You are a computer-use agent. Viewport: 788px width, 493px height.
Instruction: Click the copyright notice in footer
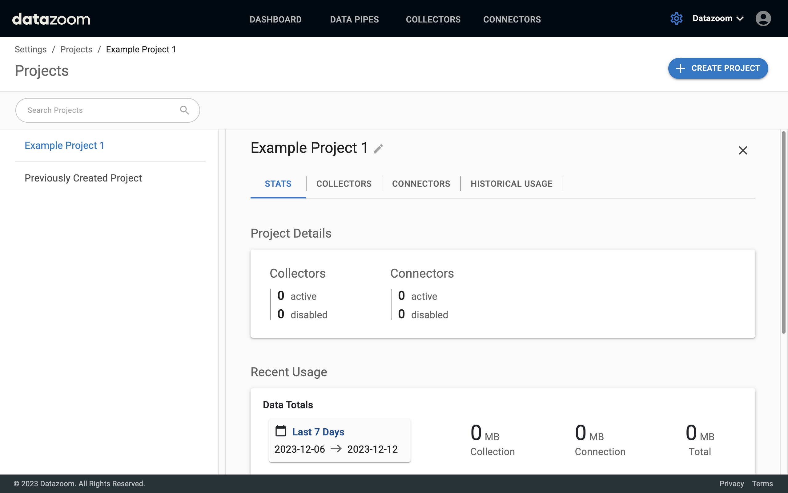click(79, 483)
